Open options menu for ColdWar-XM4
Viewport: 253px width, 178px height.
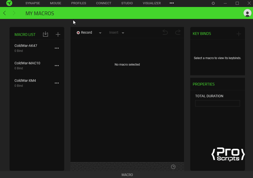click(57, 83)
